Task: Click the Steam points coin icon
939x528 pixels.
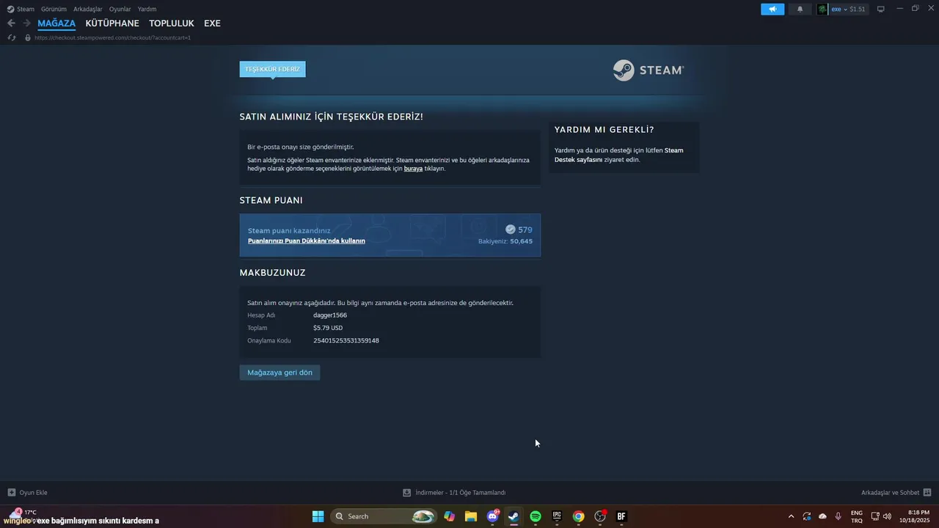Action: pos(511,230)
